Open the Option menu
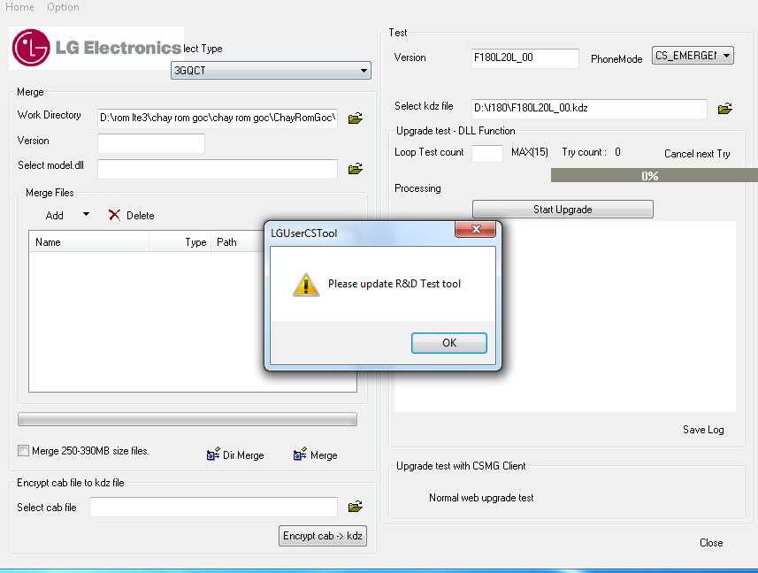 point(64,7)
